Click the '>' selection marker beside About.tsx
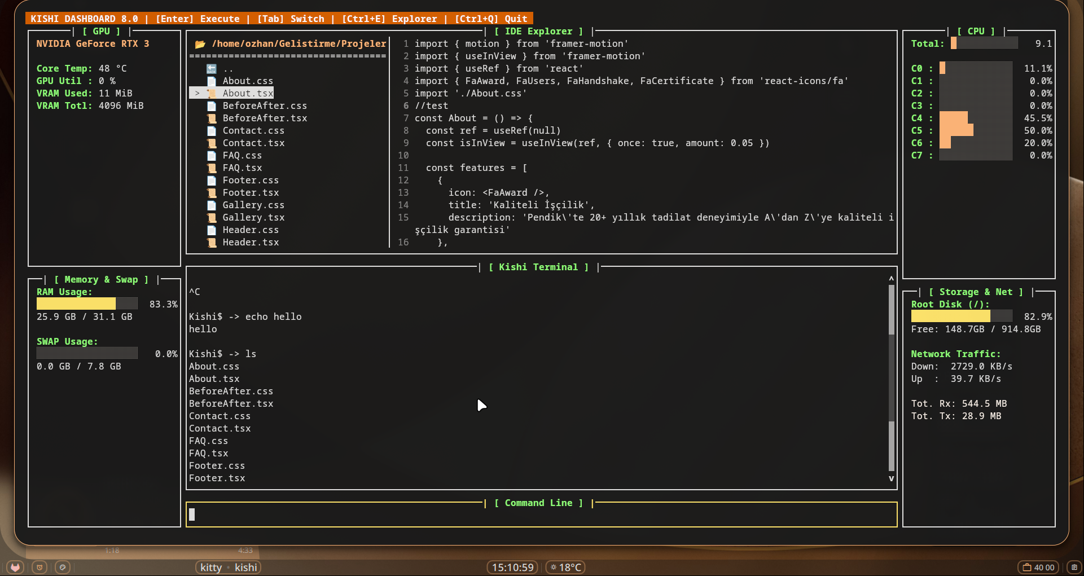1084x576 pixels. pyautogui.click(x=197, y=94)
